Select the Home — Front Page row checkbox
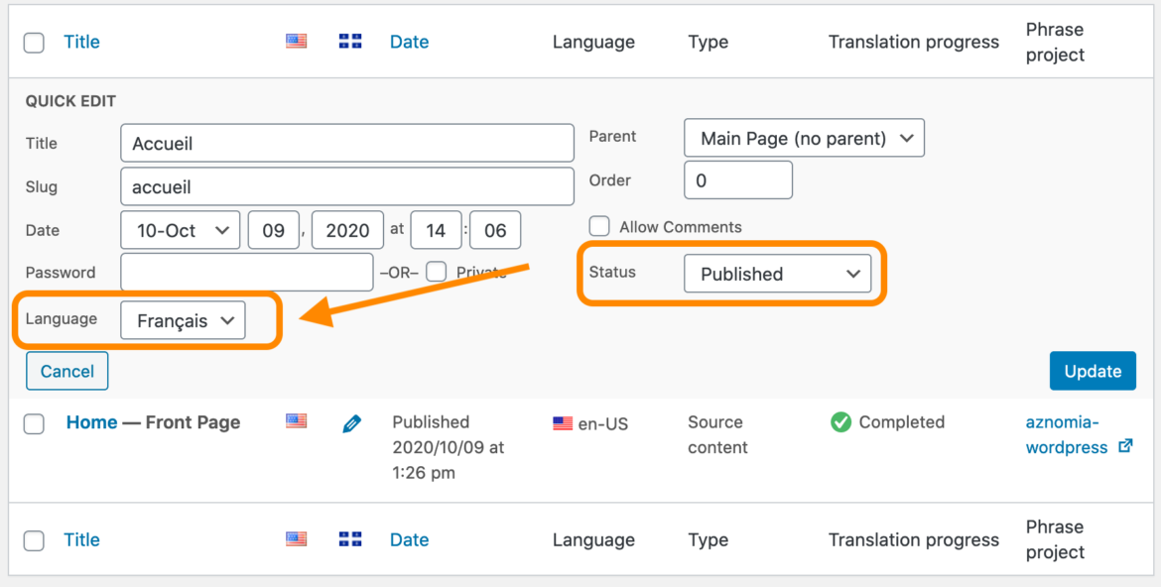1161x587 pixels. (x=33, y=423)
